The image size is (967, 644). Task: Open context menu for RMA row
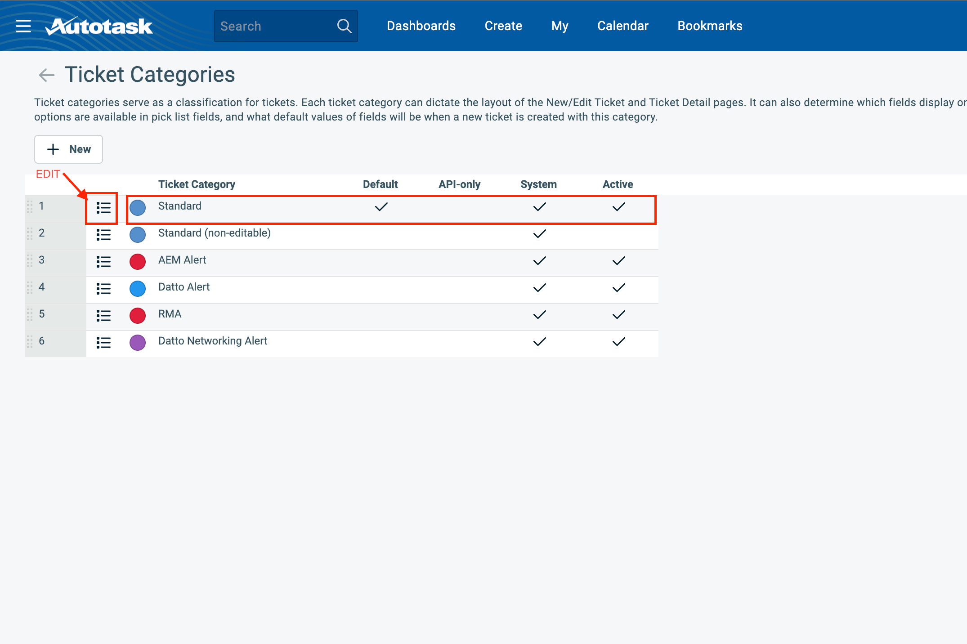103,316
